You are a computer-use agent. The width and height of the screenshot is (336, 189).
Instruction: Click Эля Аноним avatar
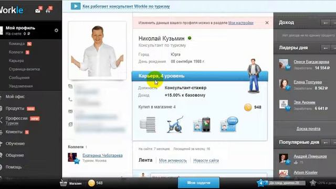(283, 104)
